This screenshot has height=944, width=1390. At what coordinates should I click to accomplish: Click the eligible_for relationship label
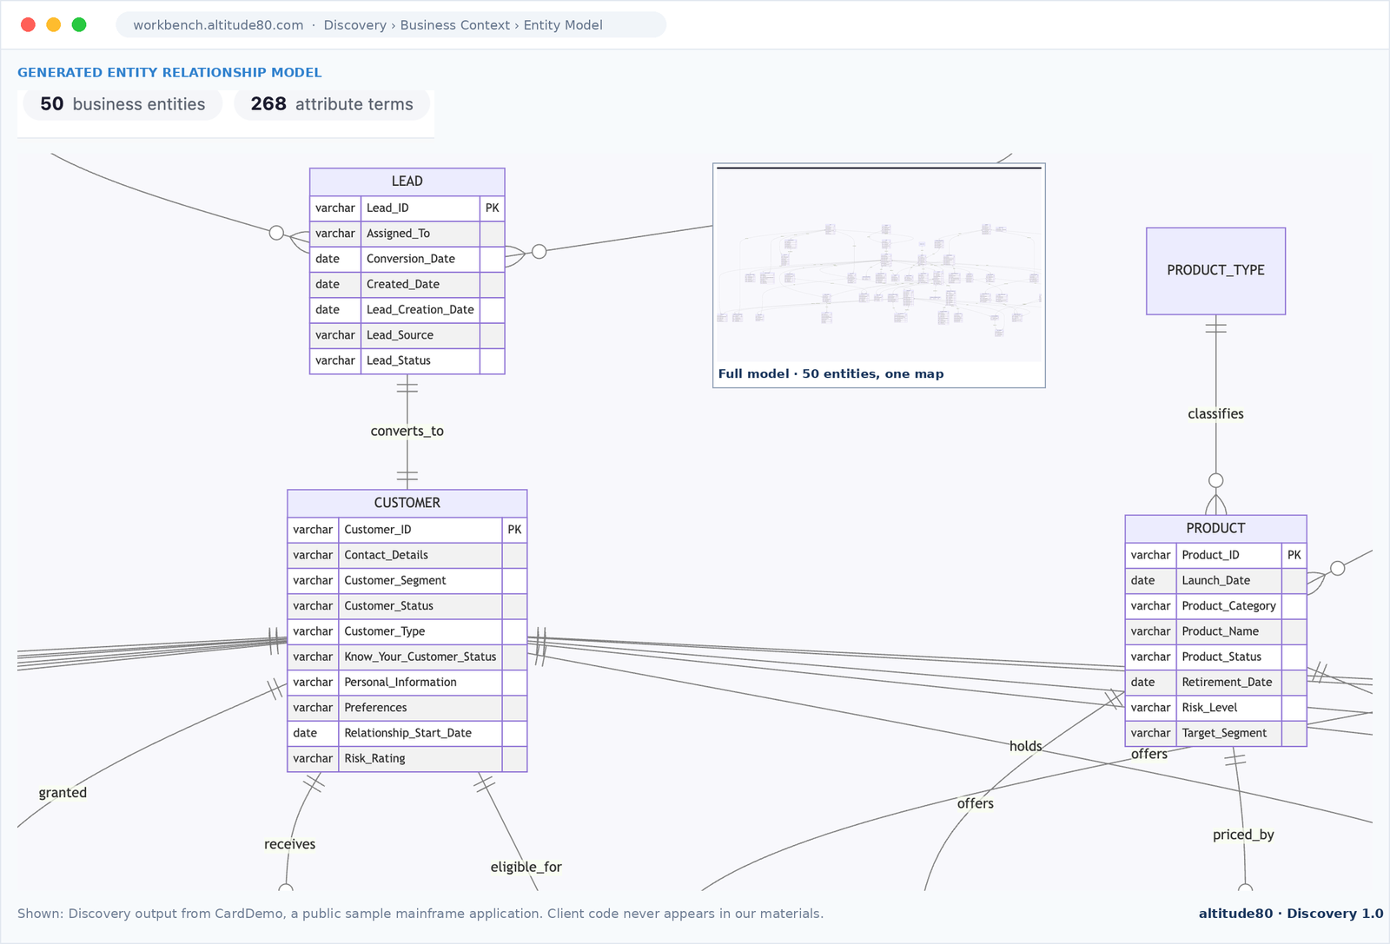(526, 867)
